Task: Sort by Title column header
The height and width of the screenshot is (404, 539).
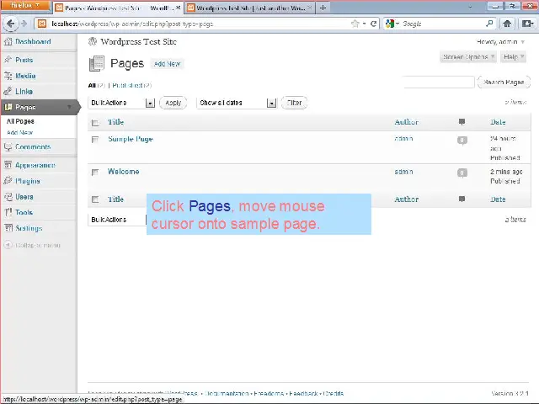Action: 116,122
